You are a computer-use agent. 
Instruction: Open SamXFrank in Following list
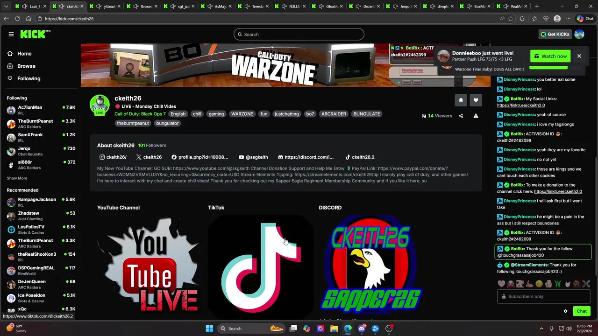[41, 137]
